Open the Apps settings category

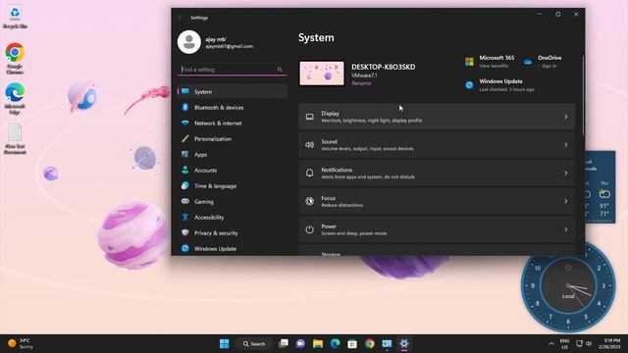click(233, 155)
